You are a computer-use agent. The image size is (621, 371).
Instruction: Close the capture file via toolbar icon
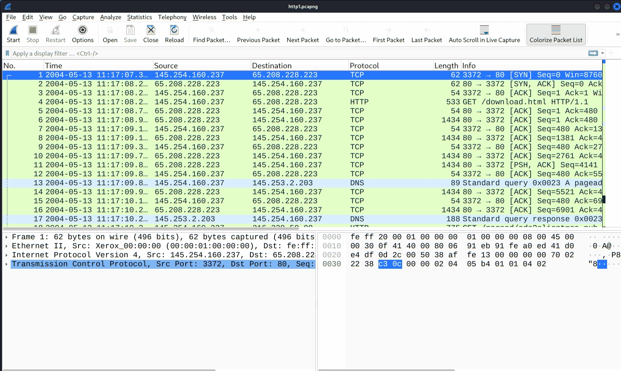[151, 30]
